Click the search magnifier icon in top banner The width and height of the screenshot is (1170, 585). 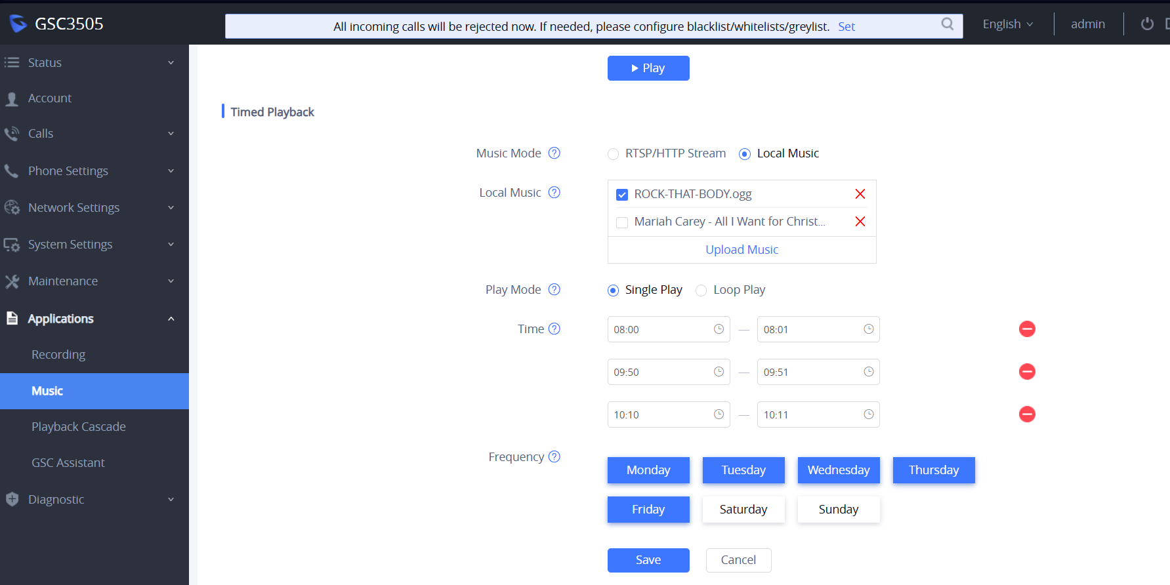tap(947, 24)
